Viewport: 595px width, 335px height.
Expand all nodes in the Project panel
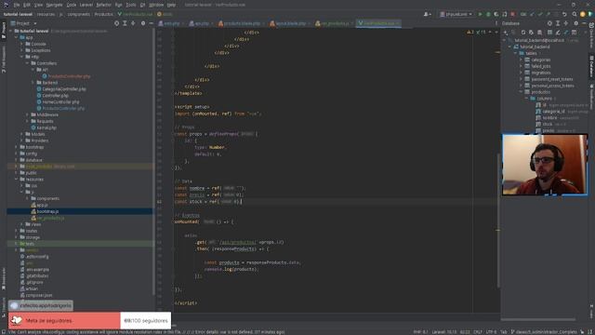[125, 23]
